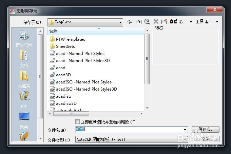231x154 pixels.
Task: Click the PTWTemplates folder icon
Action: click(52, 39)
